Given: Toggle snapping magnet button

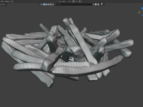Looking at the screenshot, I should click(x=73, y=1).
